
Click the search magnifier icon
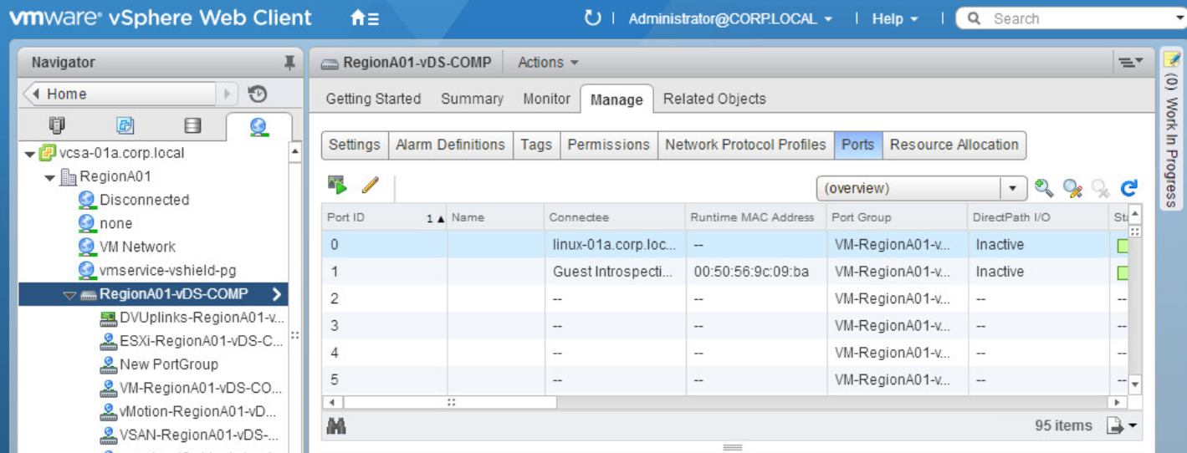click(x=974, y=18)
